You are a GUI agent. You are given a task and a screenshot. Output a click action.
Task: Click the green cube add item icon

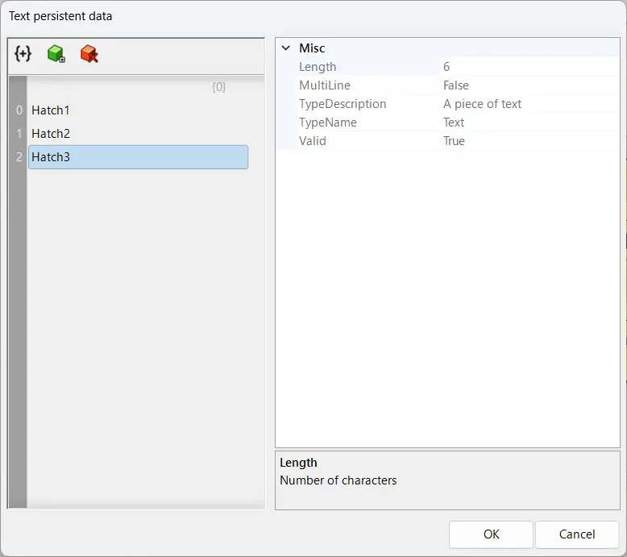56,54
